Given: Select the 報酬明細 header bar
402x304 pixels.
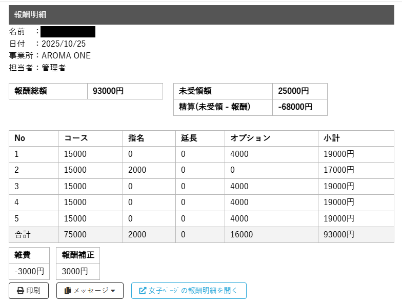Looking at the screenshot, I should point(200,14).
